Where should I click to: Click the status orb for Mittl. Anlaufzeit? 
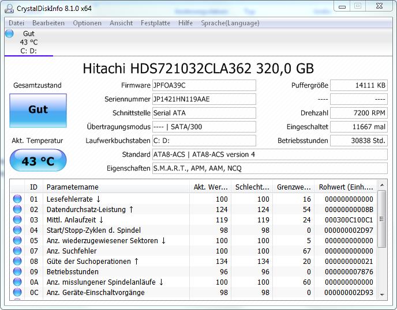point(17,220)
